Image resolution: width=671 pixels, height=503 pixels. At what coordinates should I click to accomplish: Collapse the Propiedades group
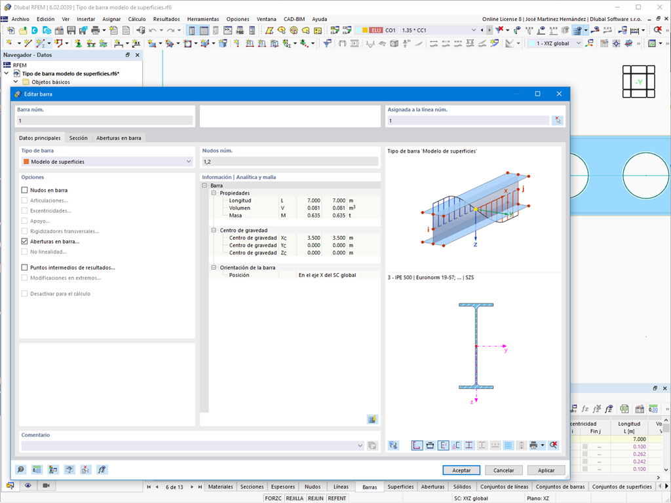[214, 193]
